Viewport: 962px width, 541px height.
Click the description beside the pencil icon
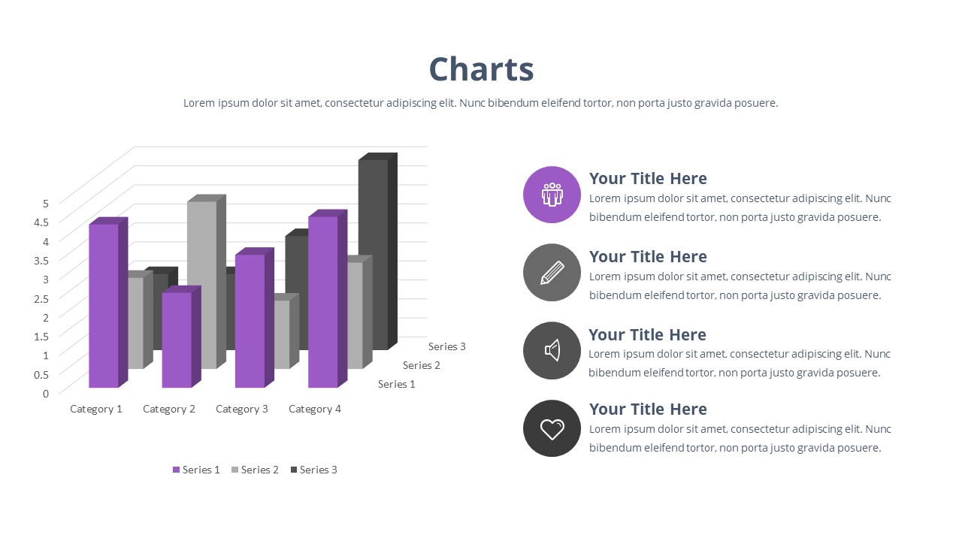[740, 286]
